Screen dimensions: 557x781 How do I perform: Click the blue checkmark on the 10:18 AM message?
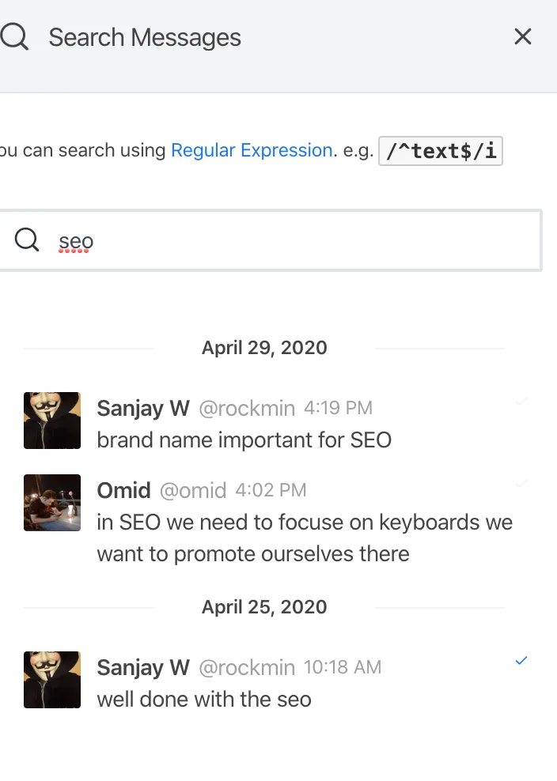[x=521, y=661]
